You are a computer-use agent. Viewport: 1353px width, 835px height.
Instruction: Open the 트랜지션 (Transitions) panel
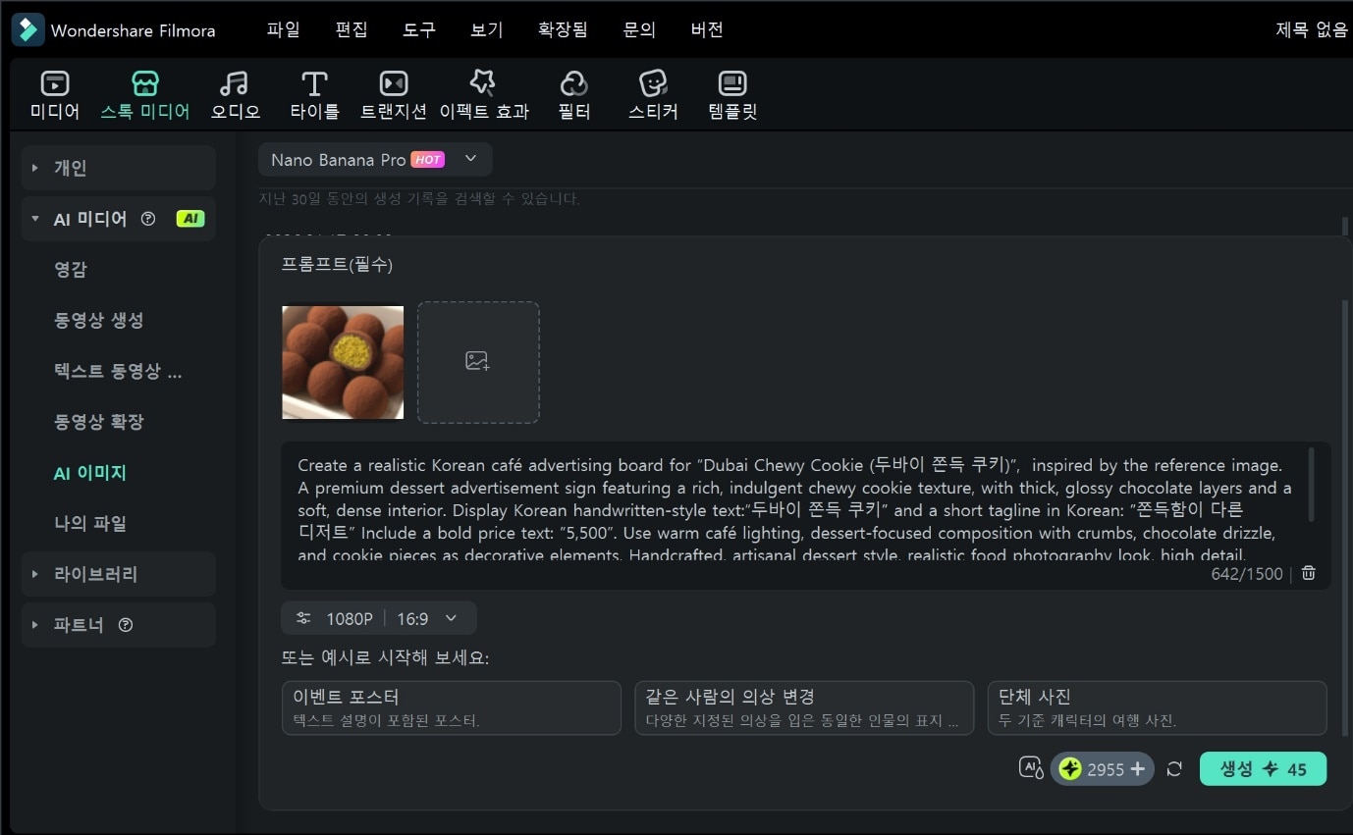(x=393, y=94)
